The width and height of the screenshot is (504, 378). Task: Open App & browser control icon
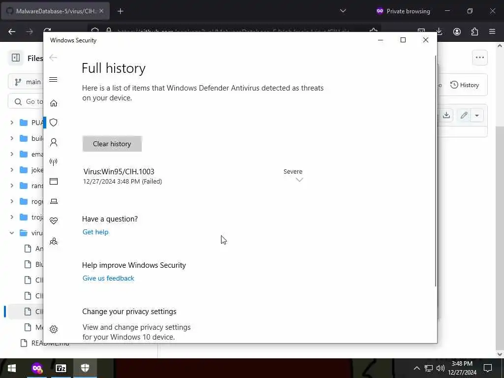click(x=54, y=182)
